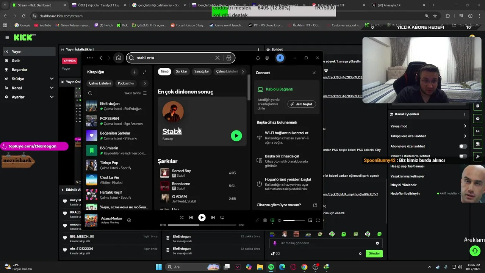Expand Ayarlar in Kick sidebar
The height and width of the screenshot is (273, 485).
[x=29, y=97]
